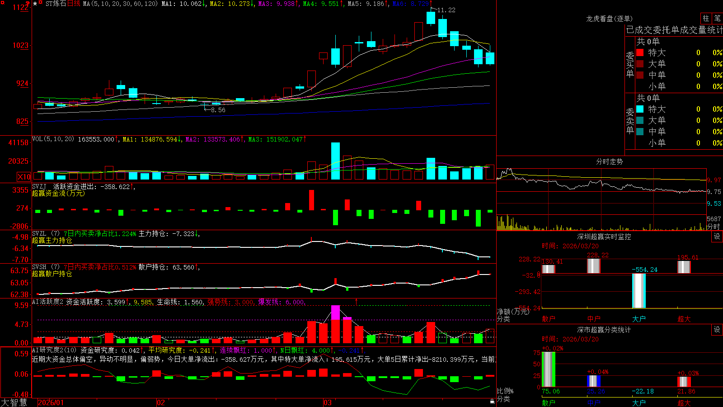Image resolution: width=723 pixels, height=407 pixels.
Task: Click dark red 中单 buy-order swatch
Action: pyautogui.click(x=640, y=75)
